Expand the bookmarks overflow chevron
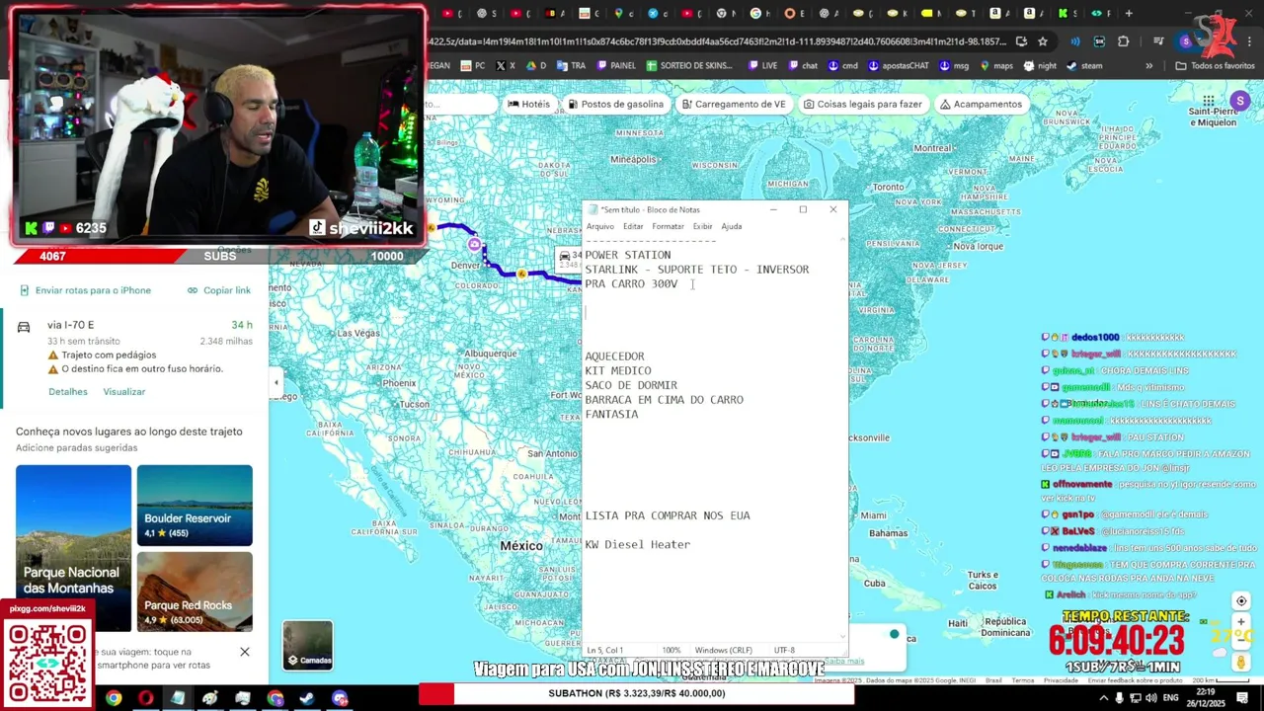 (x=1148, y=66)
